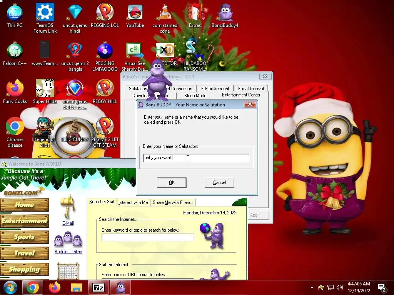Click the volume speaker tray icon
Image resolution: width=394 pixels, height=295 pixels.
point(340,287)
